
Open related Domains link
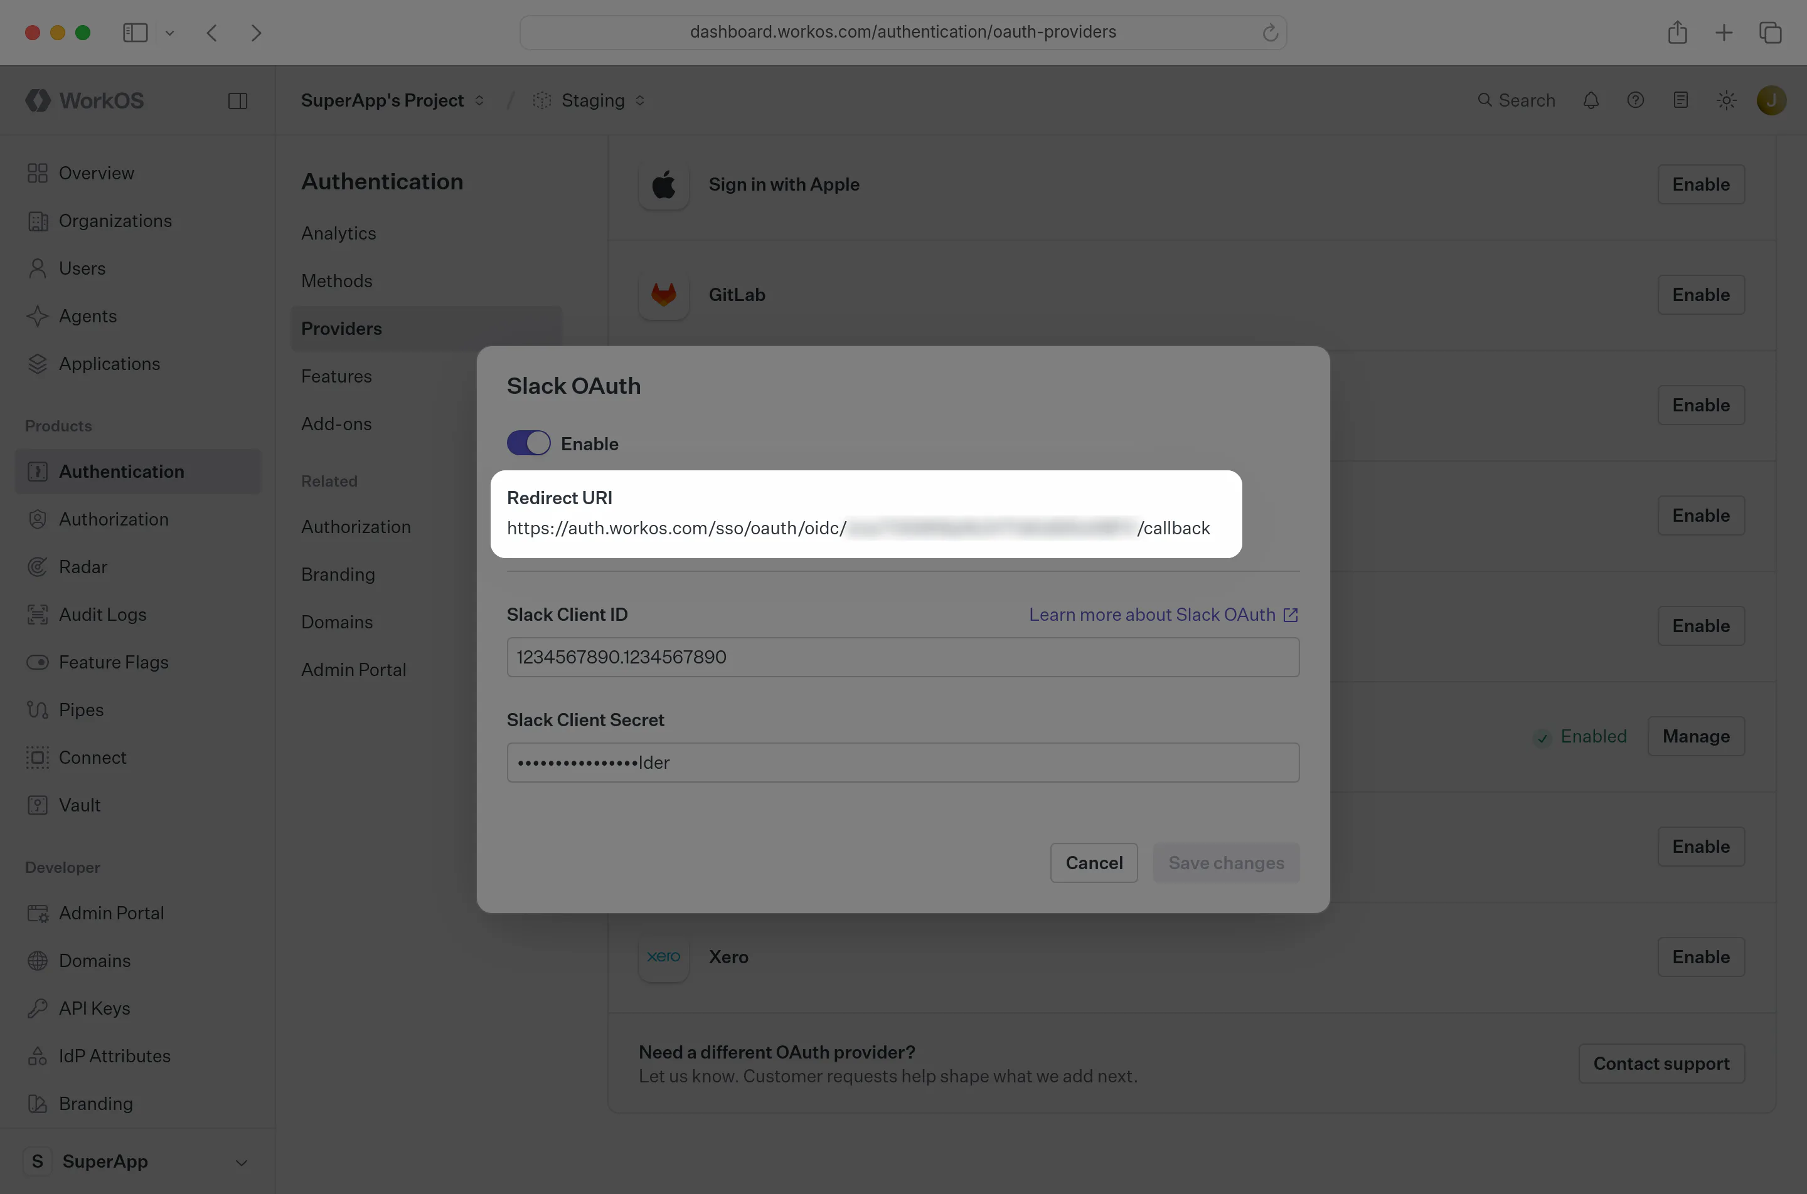click(337, 622)
